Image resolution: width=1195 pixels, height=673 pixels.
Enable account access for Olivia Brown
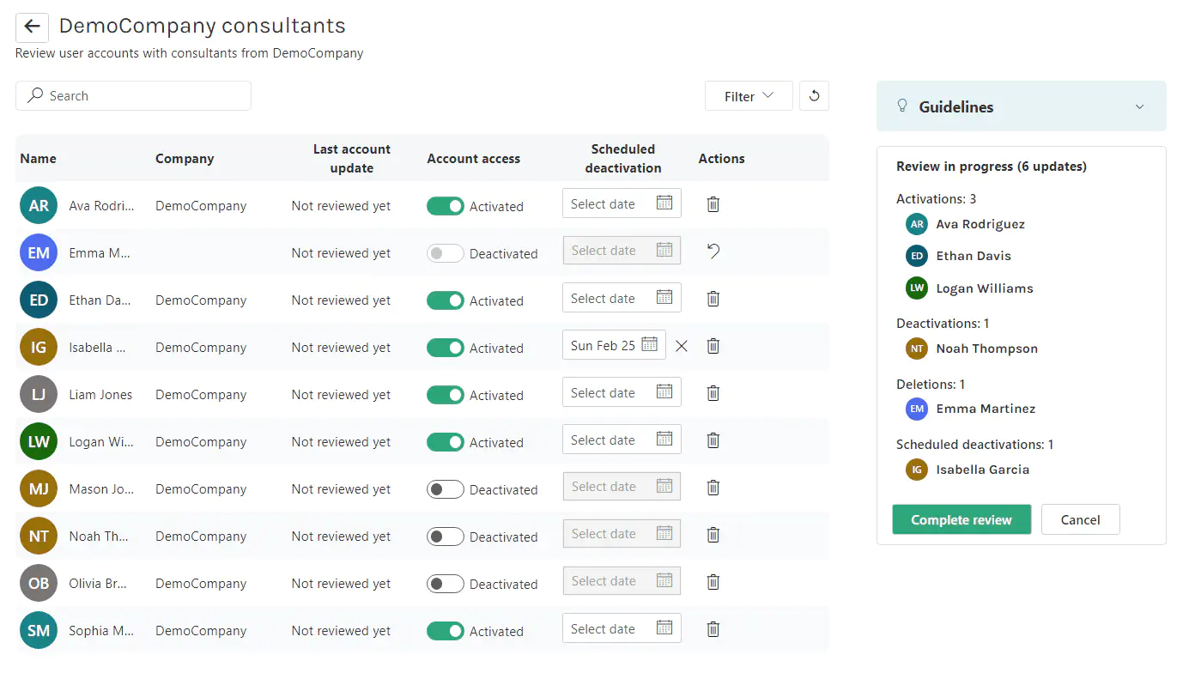click(x=446, y=584)
